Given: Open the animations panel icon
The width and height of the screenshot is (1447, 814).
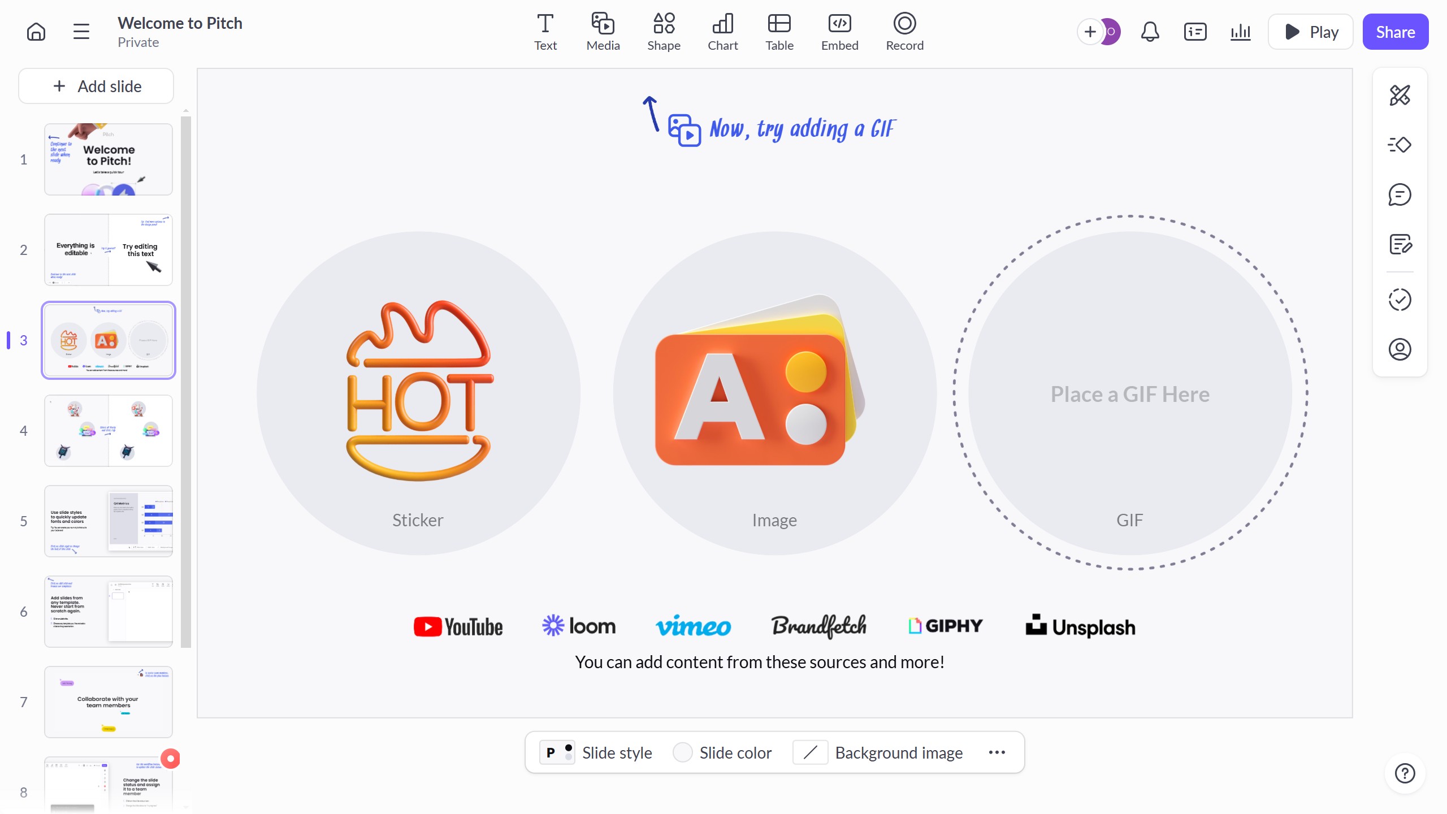Looking at the screenshot, I should click(x=1400, y=145).
